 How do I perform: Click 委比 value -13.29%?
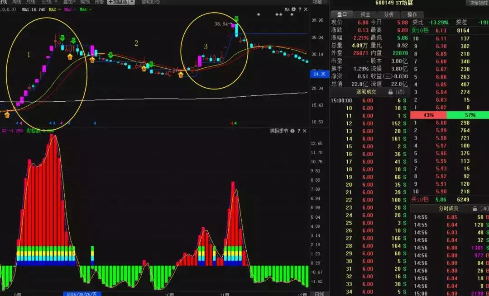tap(438, 23)
